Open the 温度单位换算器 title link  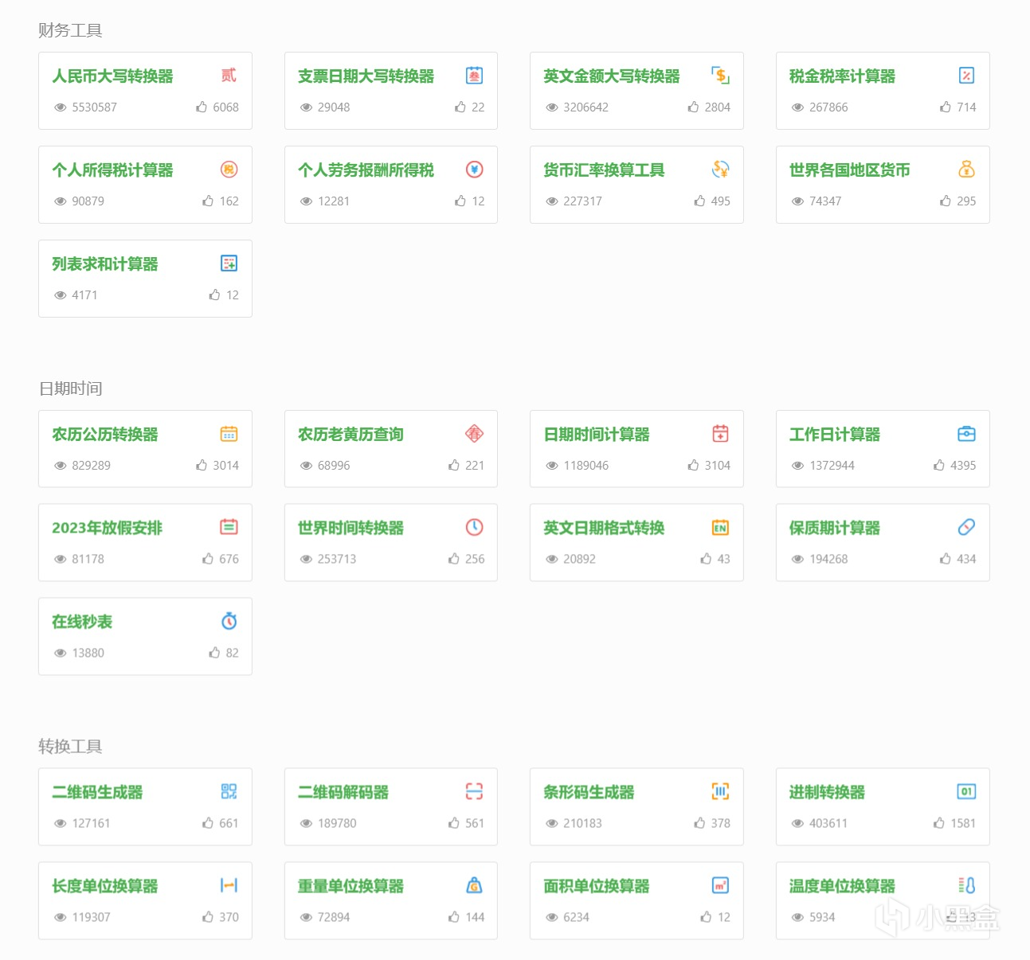click(x=842, y=887)
